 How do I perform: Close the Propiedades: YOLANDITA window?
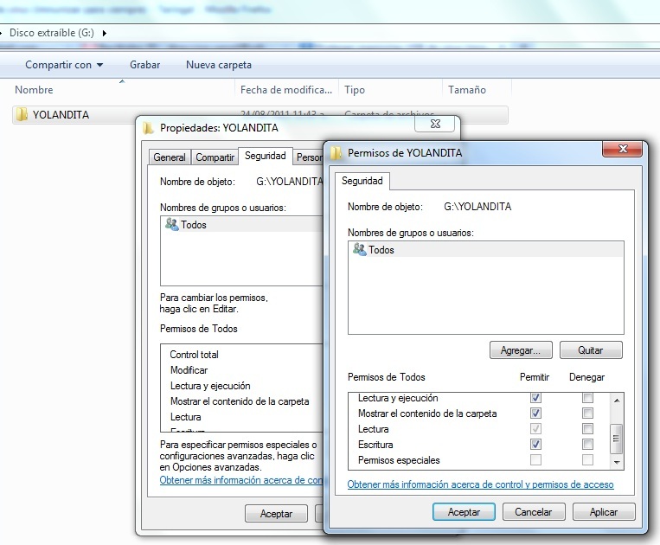tap(435, 124)
